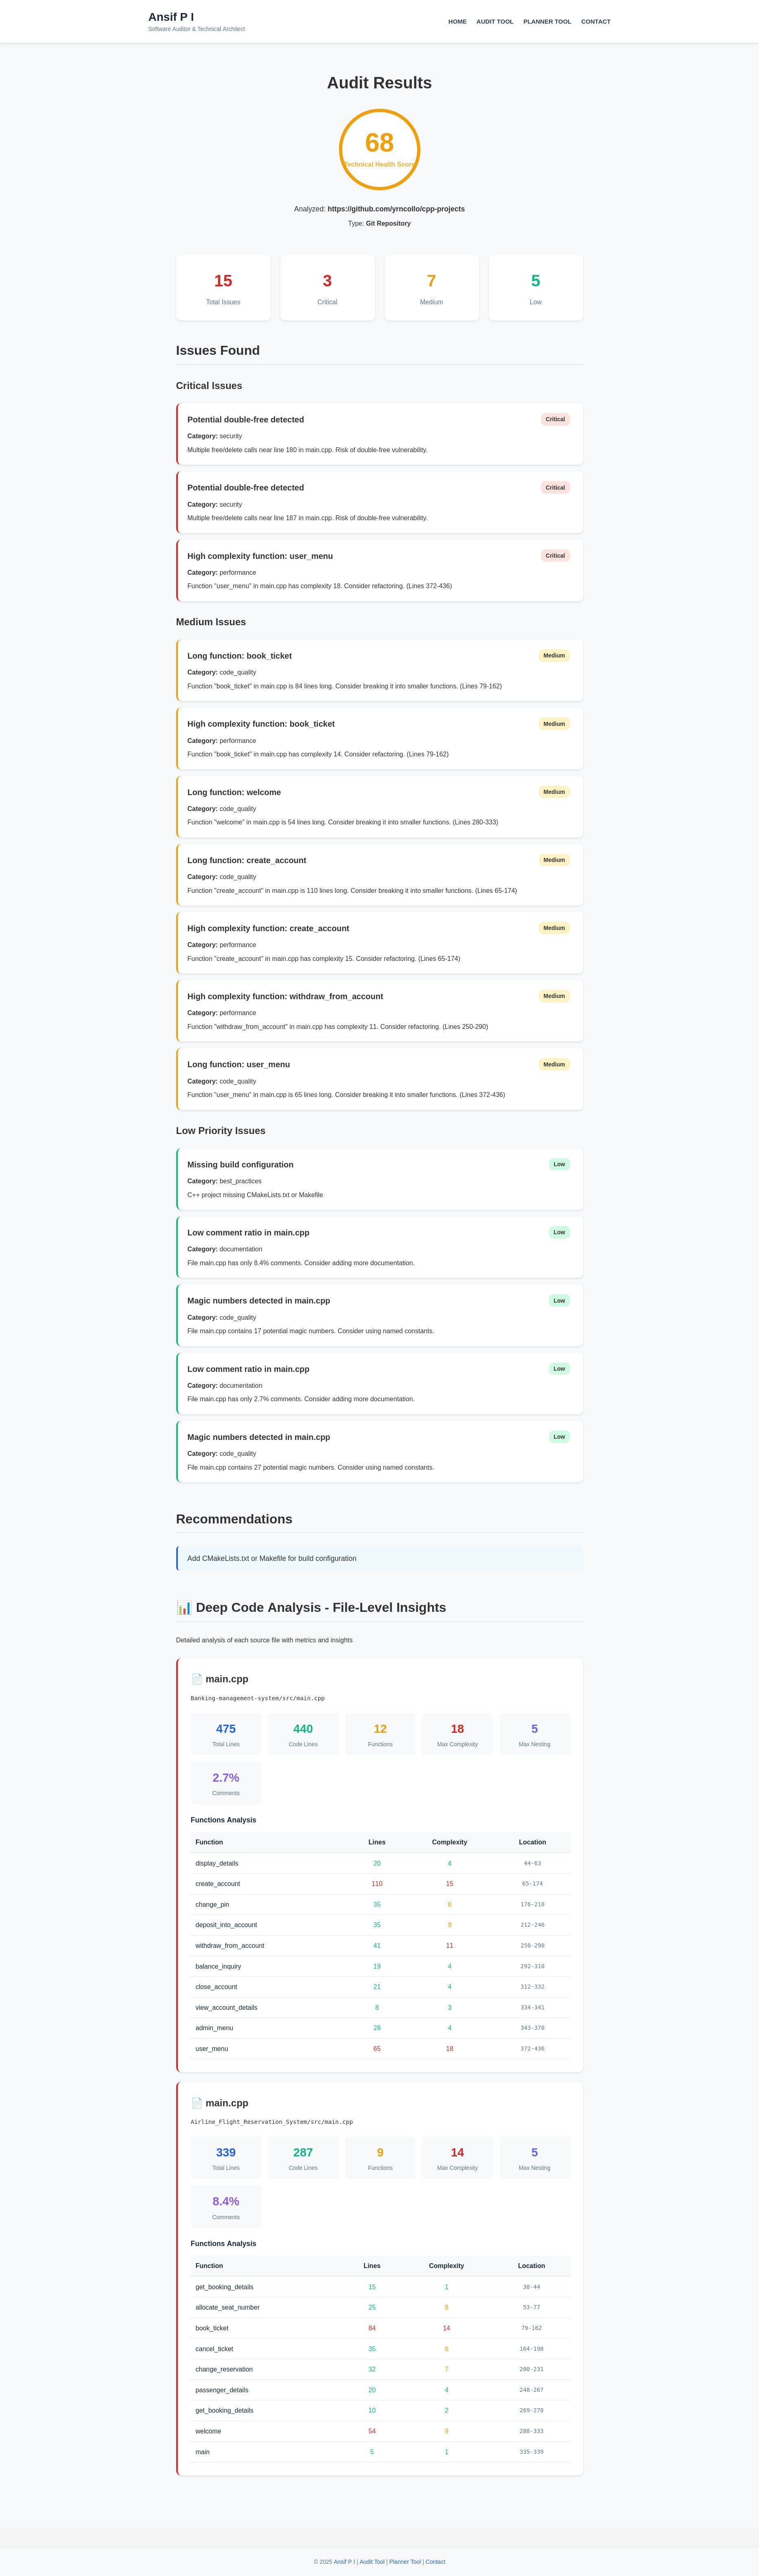Select the Low summary card showing 5

535,287
